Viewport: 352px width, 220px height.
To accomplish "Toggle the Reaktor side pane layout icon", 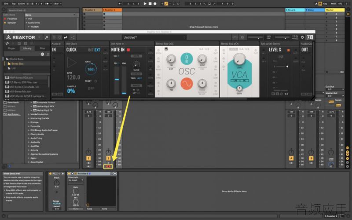I will tap(310, 37).
